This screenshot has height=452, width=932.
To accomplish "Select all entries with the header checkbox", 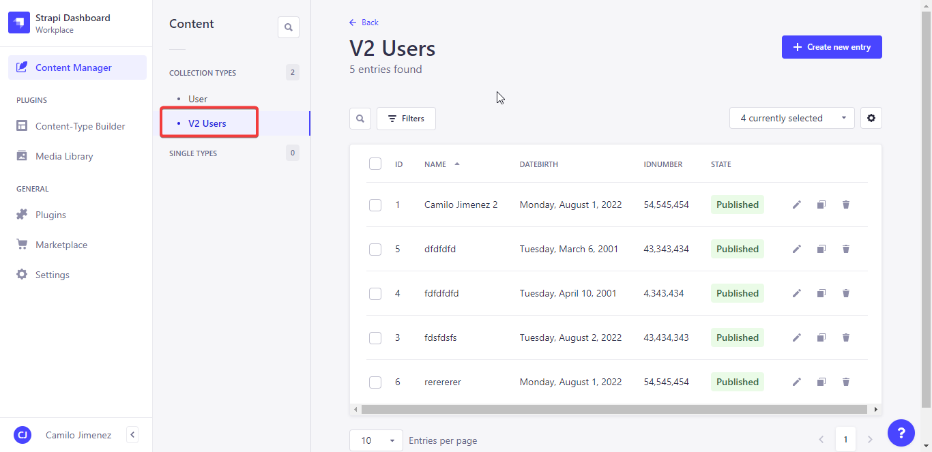I will coord(375,164).
